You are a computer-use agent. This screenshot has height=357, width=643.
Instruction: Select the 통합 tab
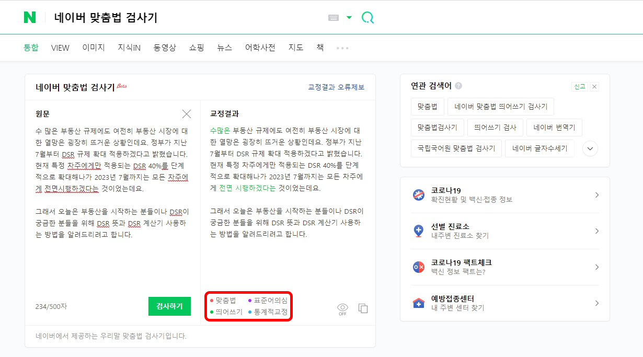point(31,48)
